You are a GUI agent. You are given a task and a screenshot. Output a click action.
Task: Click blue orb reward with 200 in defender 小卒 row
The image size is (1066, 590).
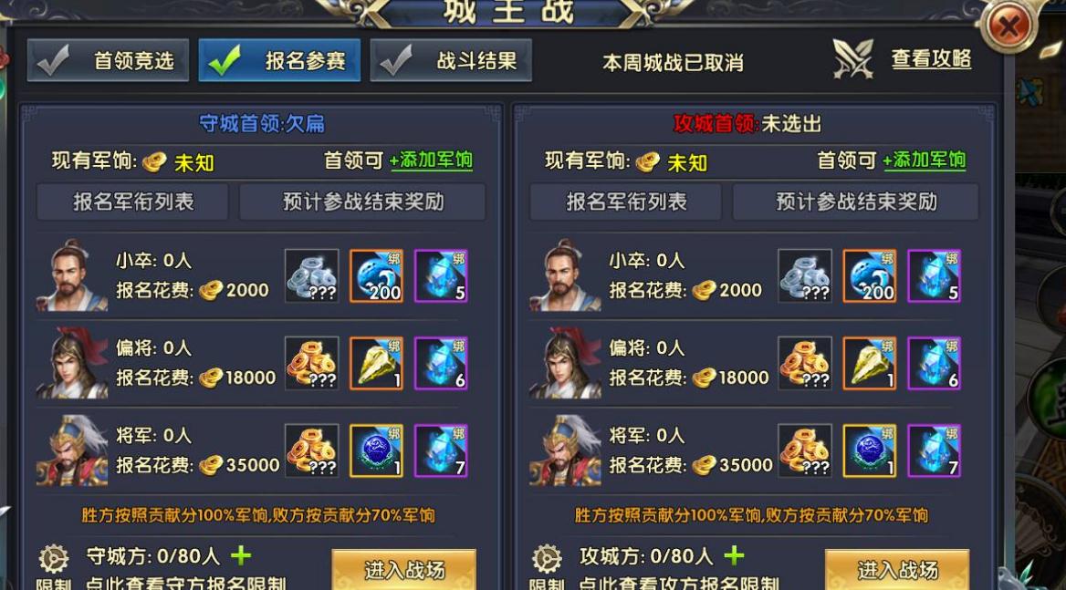(x=377, y=275)
